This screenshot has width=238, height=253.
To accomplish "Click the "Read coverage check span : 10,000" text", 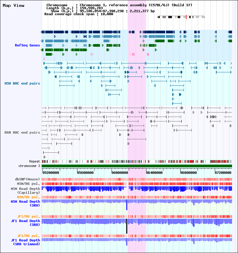I will pos(79,14).
